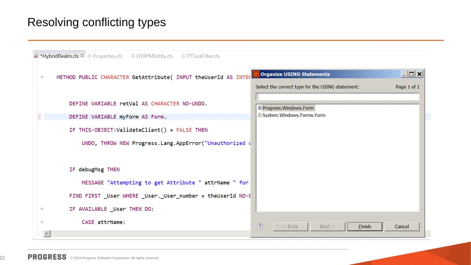Viewport: 471px width, 265px height.
Task: Collapse the IF AVAILABLE _User block fold marker
Action: tap(42, 209)
